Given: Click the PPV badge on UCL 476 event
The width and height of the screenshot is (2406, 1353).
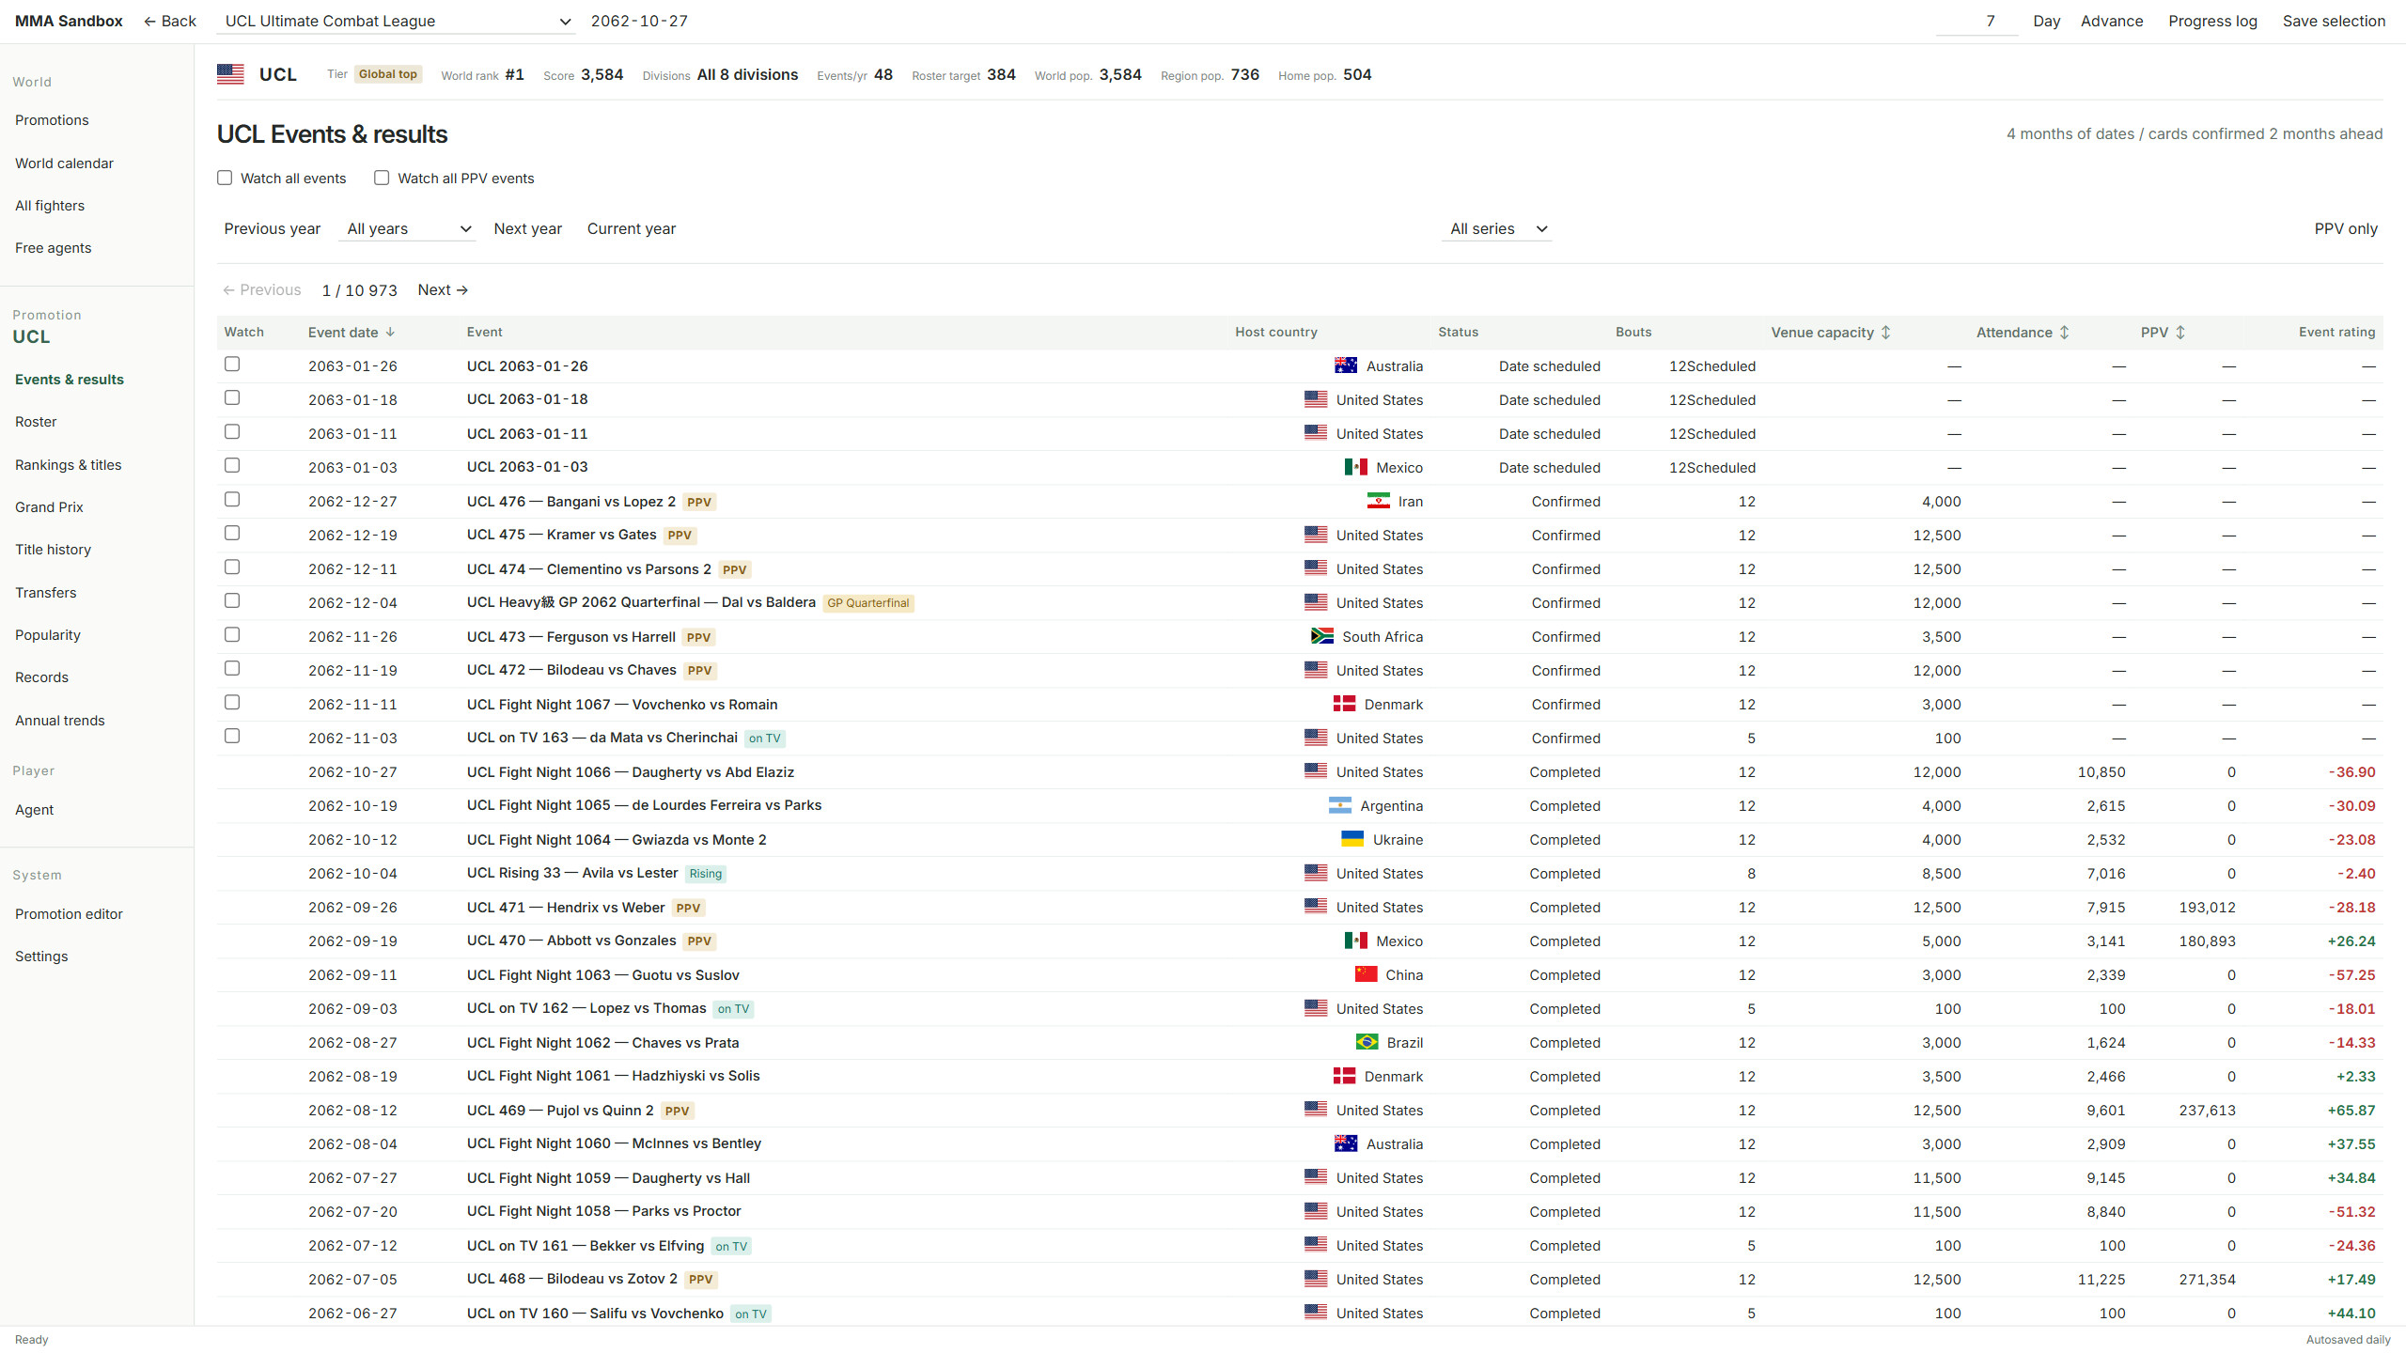Looking at the screenshot, I should click(699, 502).
